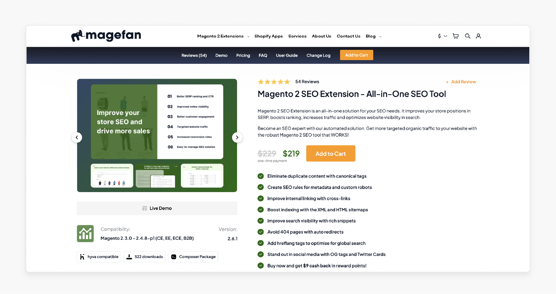The width and height of the screenshot is (556, 294).
Task: Show previous gallery image arrow
Action: pyautogui.click(x=77, y=137)
